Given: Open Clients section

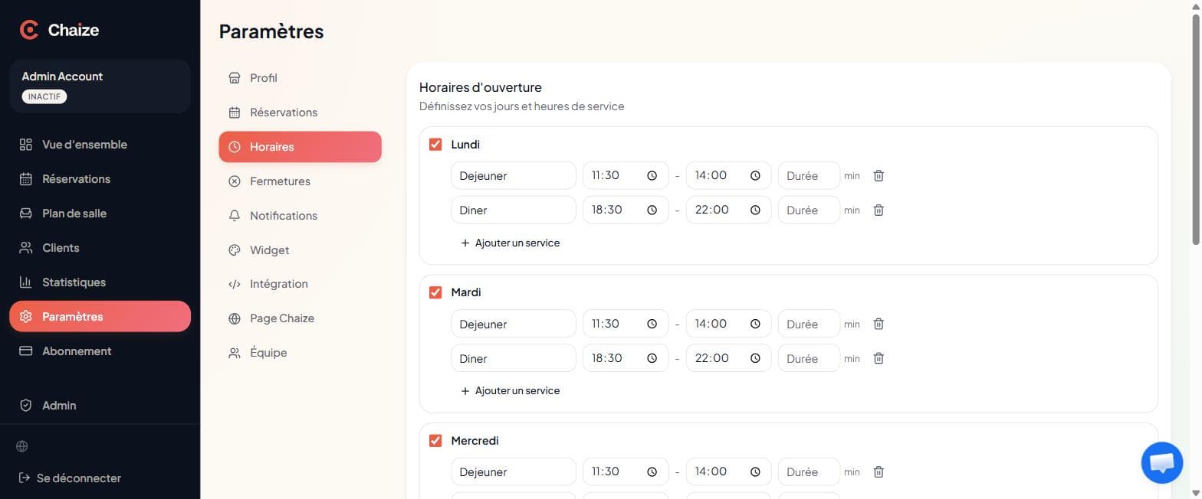Looking at the screenshot, I should [100, 248].
